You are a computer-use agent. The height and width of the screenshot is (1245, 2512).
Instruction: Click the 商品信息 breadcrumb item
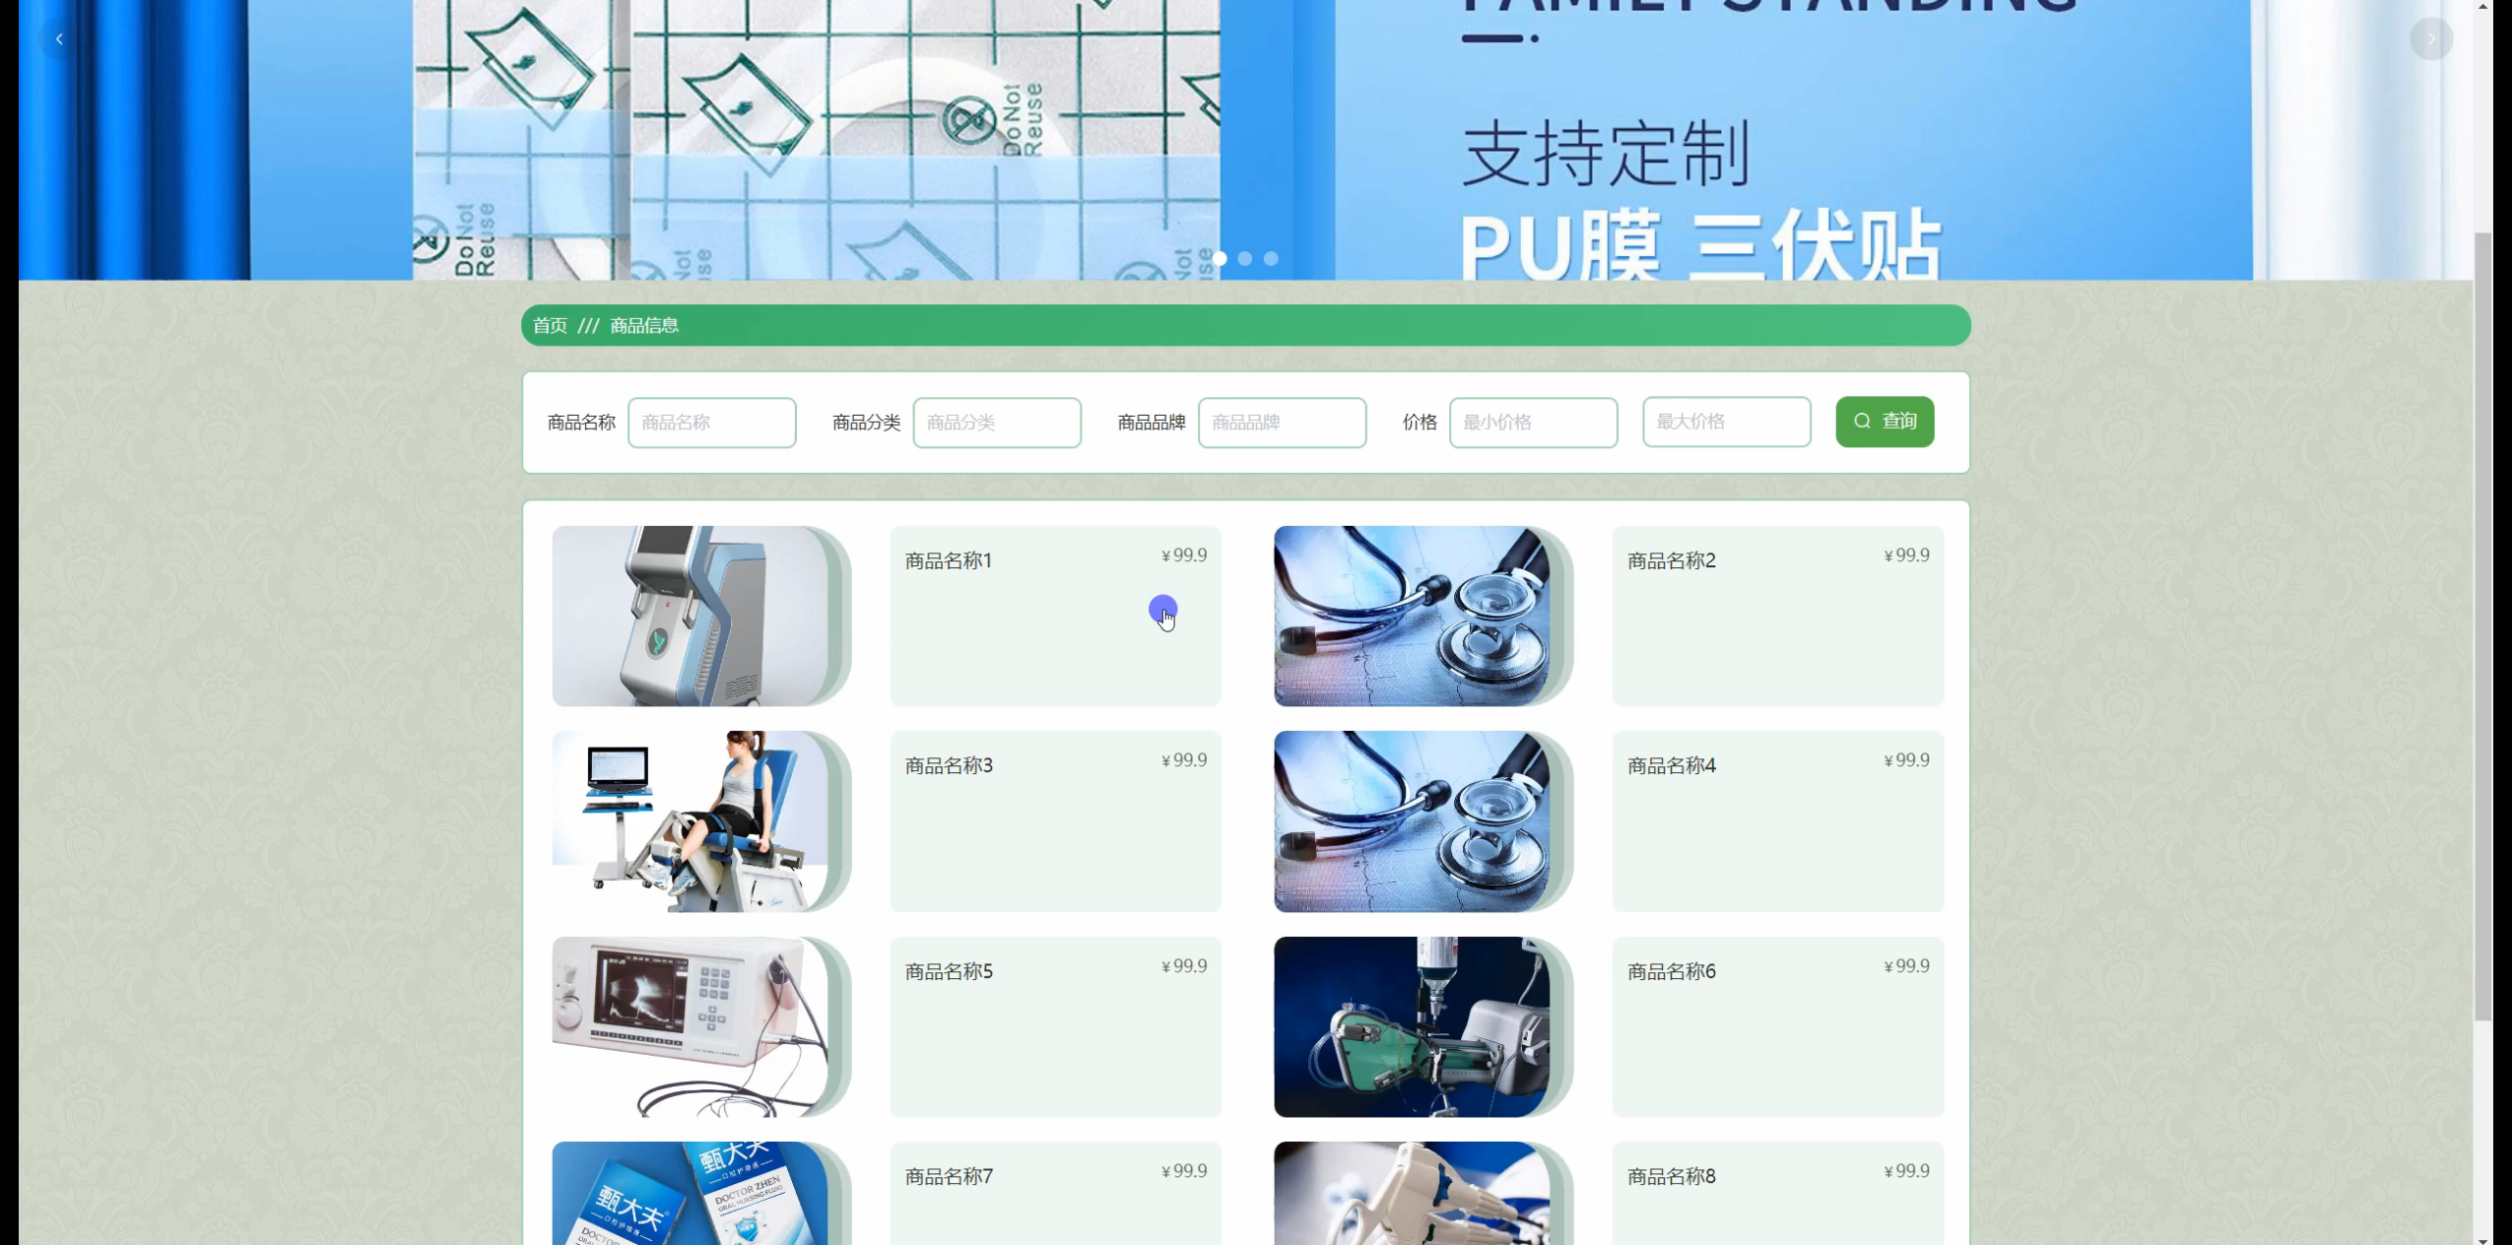(644, 326)
